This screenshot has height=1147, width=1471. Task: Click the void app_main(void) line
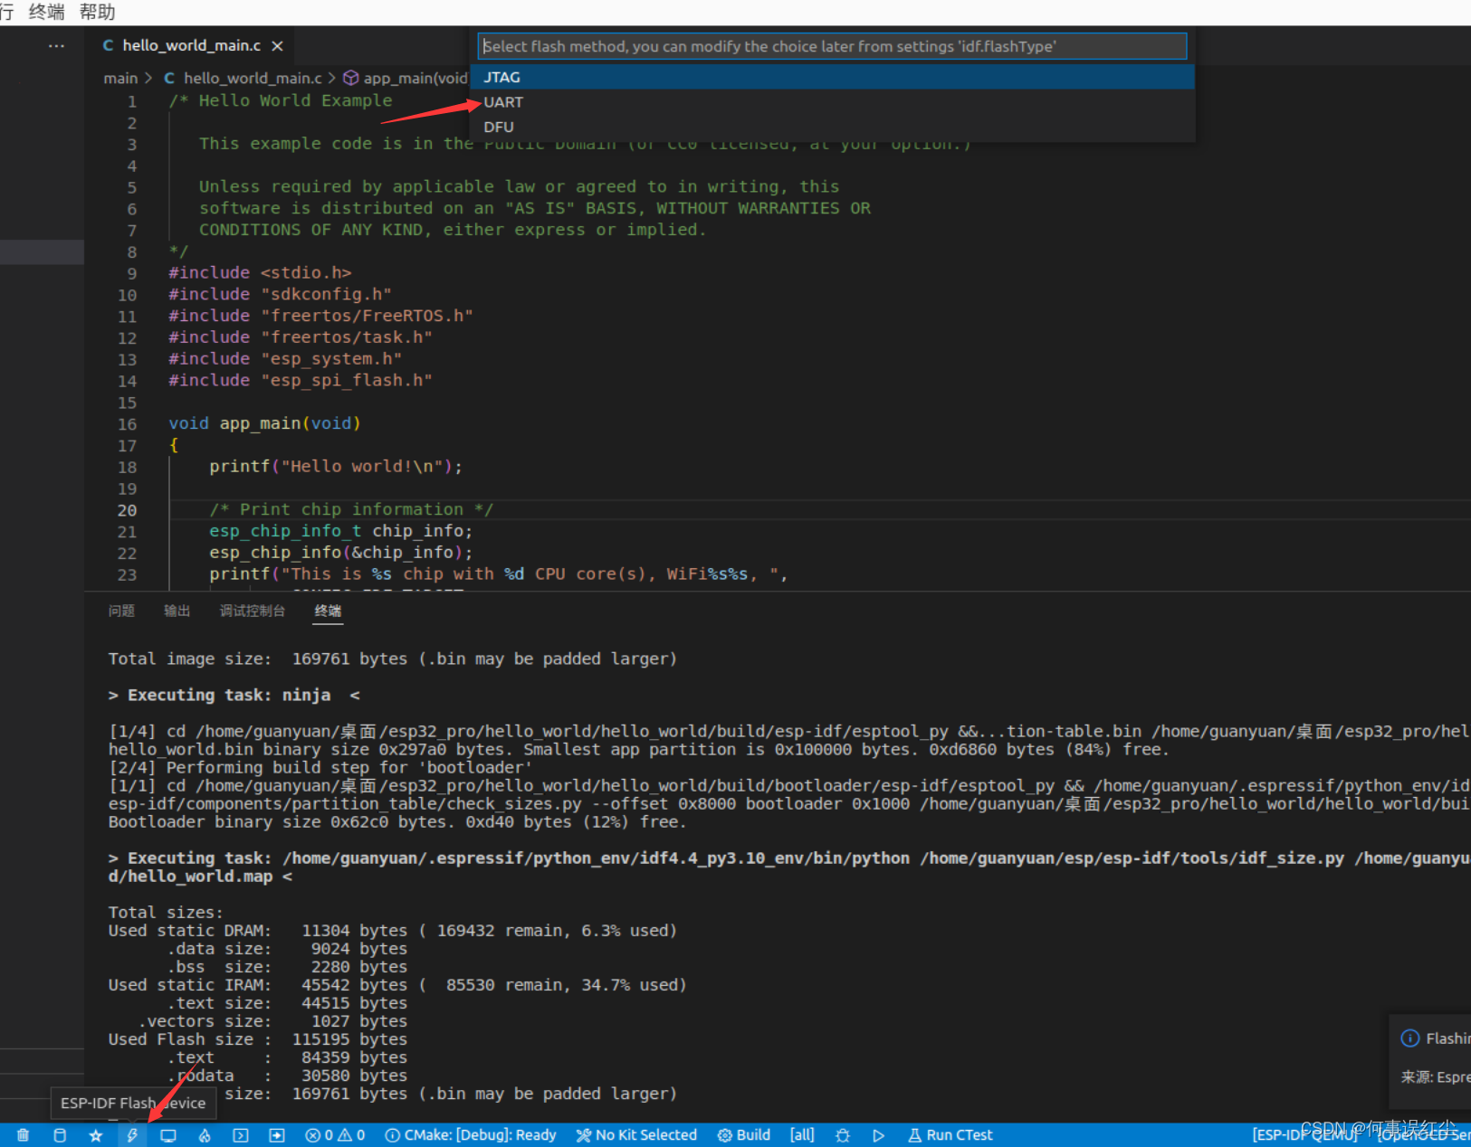(264, 423)
